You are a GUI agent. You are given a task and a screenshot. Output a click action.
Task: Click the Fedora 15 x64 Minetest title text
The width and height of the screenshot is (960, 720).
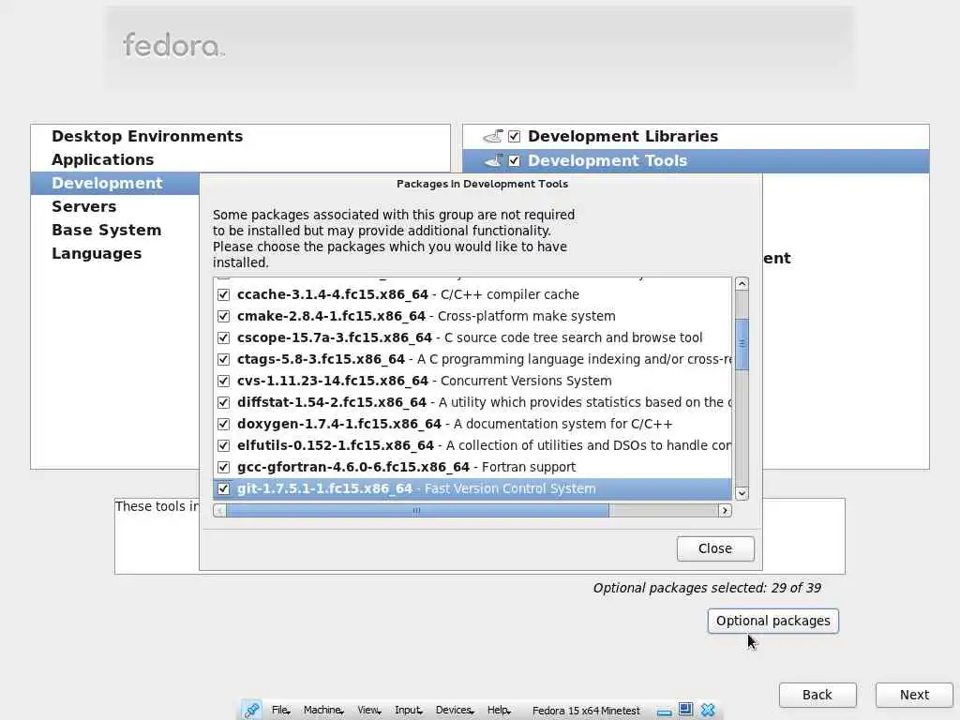coord(586,711)
